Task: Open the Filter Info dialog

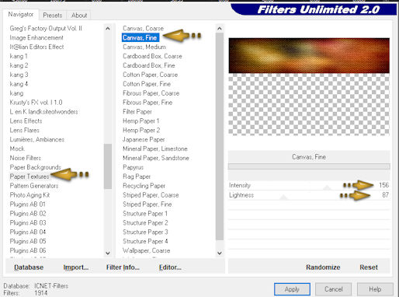Action: 123,267
